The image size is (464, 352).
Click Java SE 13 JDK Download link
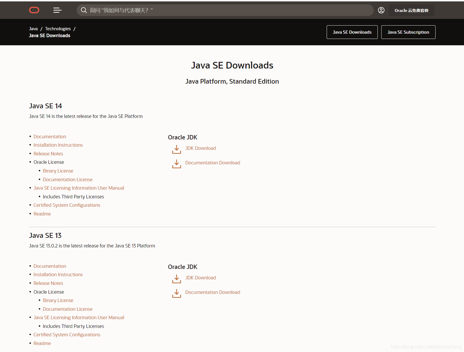click(201, 278)
